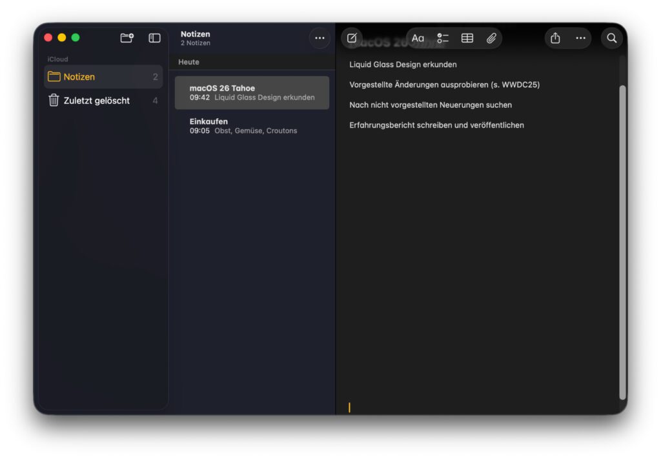Select the Zuletzt gelöscht folder

click(x=93, y=100)
